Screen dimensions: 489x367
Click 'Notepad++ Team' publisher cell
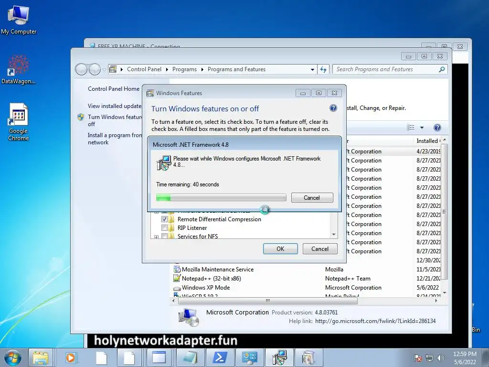pos(348,279)
